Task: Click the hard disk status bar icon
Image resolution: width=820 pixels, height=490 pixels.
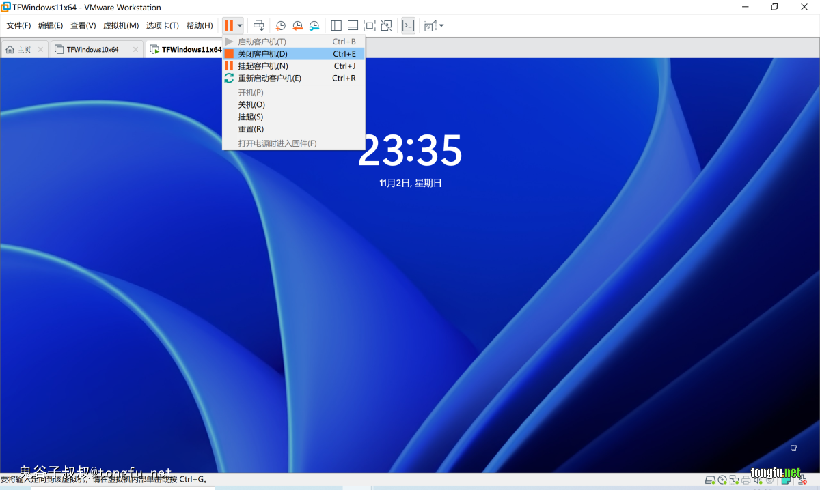Action: [x=710, y=481]
